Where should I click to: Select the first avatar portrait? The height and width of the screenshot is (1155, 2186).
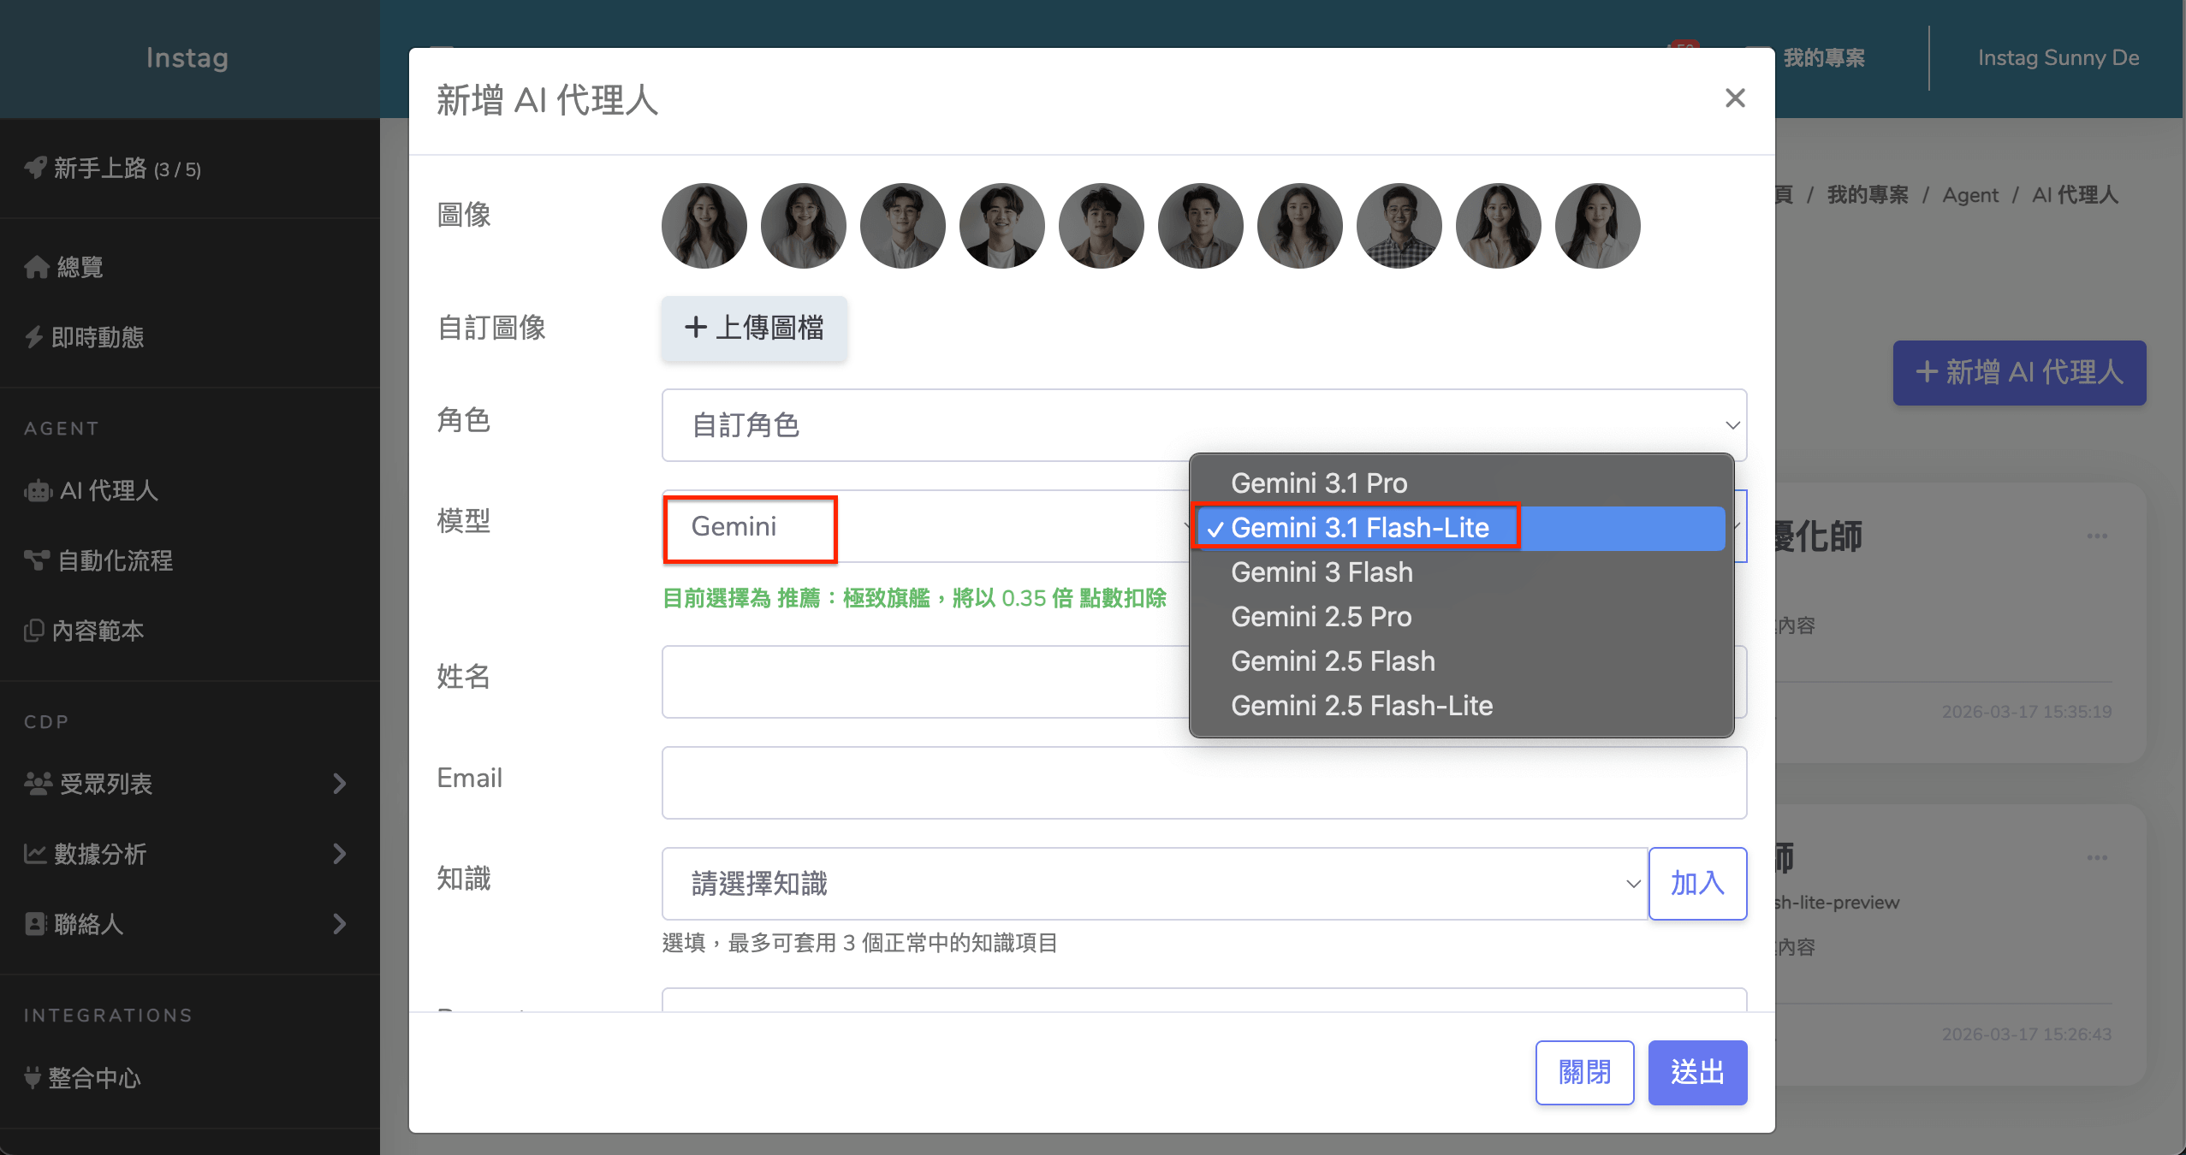[704, 226]
